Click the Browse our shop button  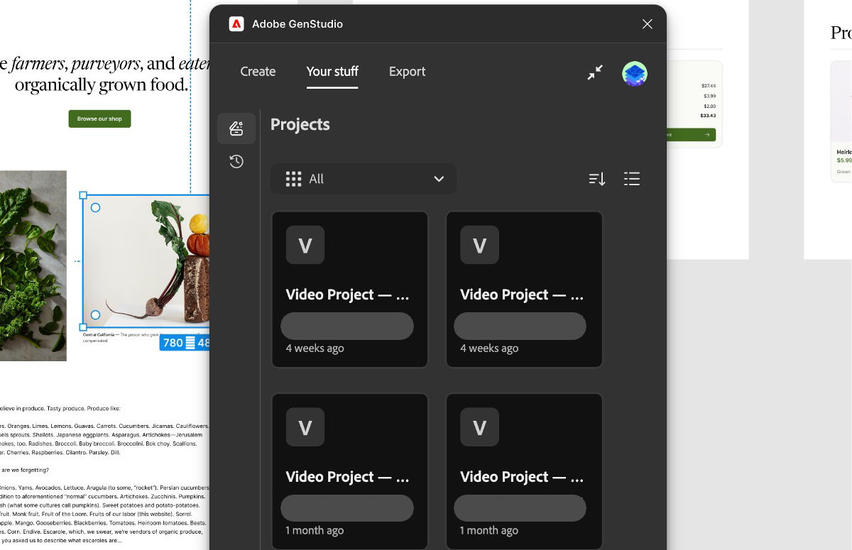click(x=99, y=119)
